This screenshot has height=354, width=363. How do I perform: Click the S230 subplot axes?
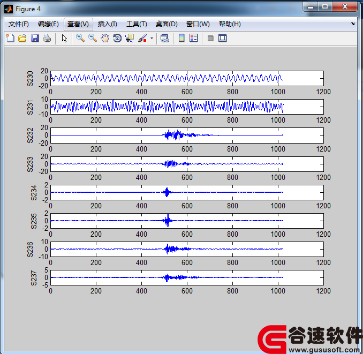(187, 78)
